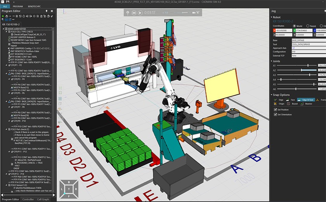The width and height of the screenshot is (326, 202).
Task: Open the Approach Axis dropdown
Action: pyautogui.click(x=309, y=48)
